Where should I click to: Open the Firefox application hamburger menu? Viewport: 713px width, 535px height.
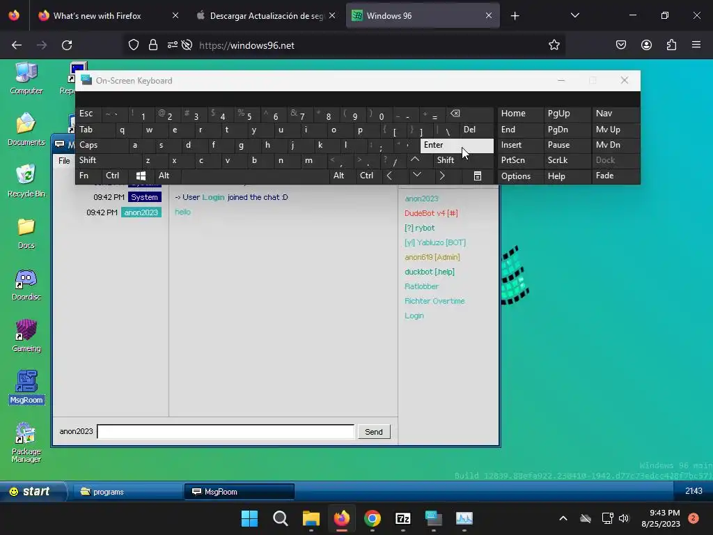[696, 45]
